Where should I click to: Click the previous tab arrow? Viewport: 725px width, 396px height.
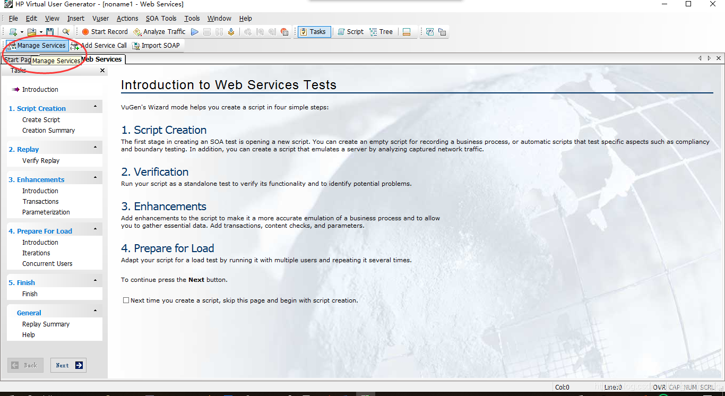[700, 58]
